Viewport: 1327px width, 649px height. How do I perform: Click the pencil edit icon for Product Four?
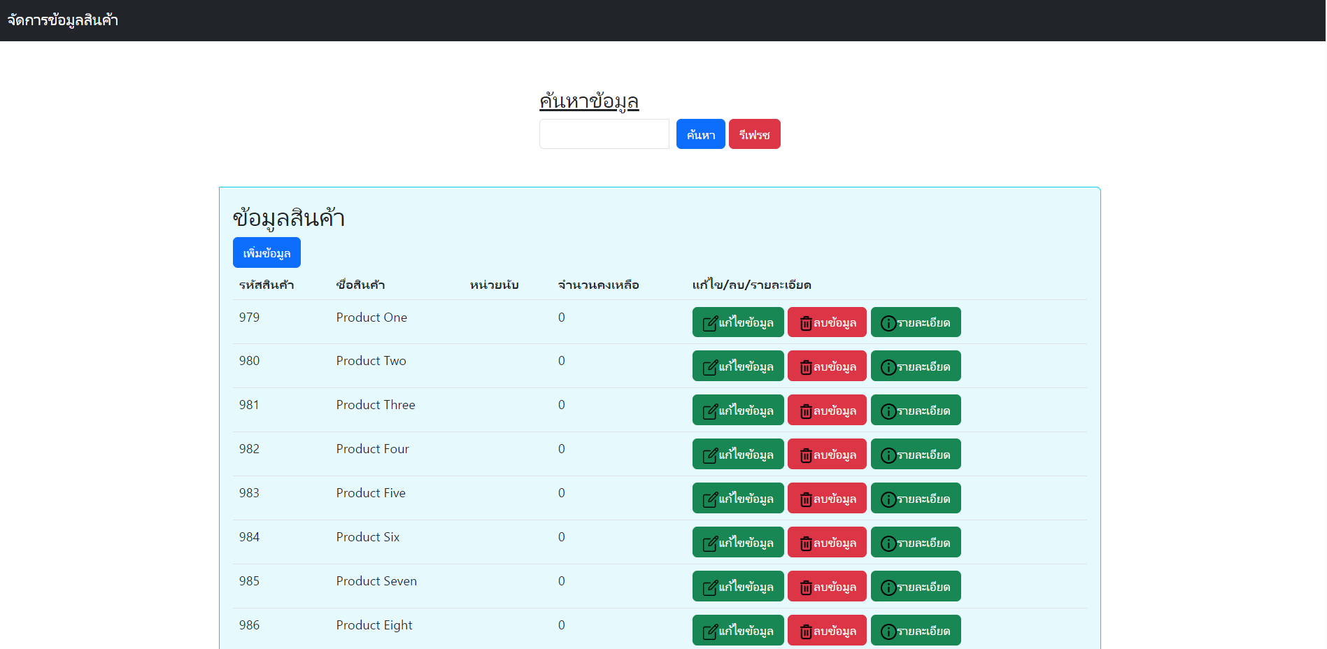(x=710, y=455)
